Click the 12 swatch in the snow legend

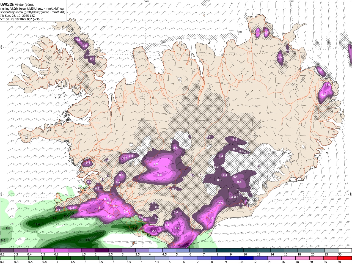click(x=264, y=250)
